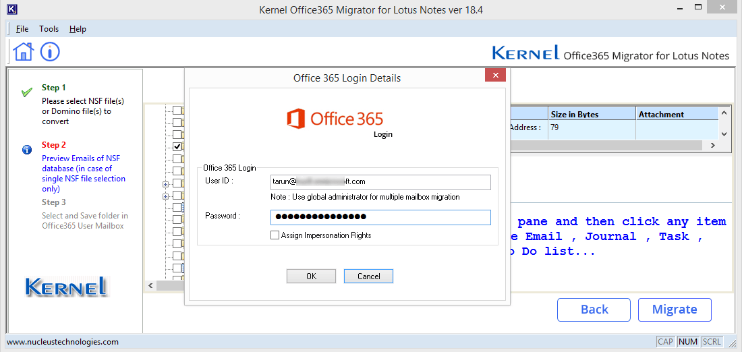Click the item table's scroll down arrow

pyautogui.click(x=724, y=134)
